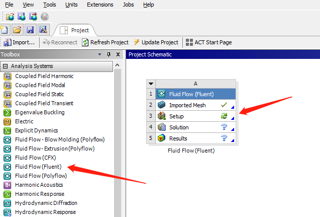Collapse the Analysis Systems group
Viewport: 320px width, 217px height.
(x=6, y=66)
